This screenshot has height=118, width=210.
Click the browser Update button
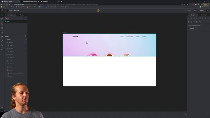point(206,4)
